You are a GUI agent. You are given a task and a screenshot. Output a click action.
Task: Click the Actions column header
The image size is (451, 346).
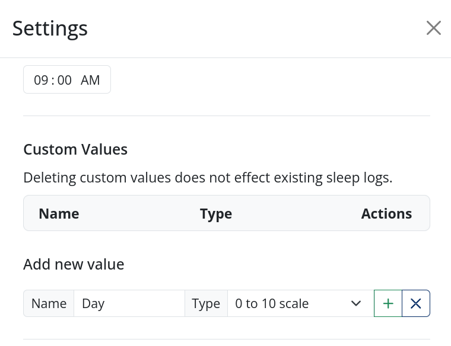click(386, 213)
